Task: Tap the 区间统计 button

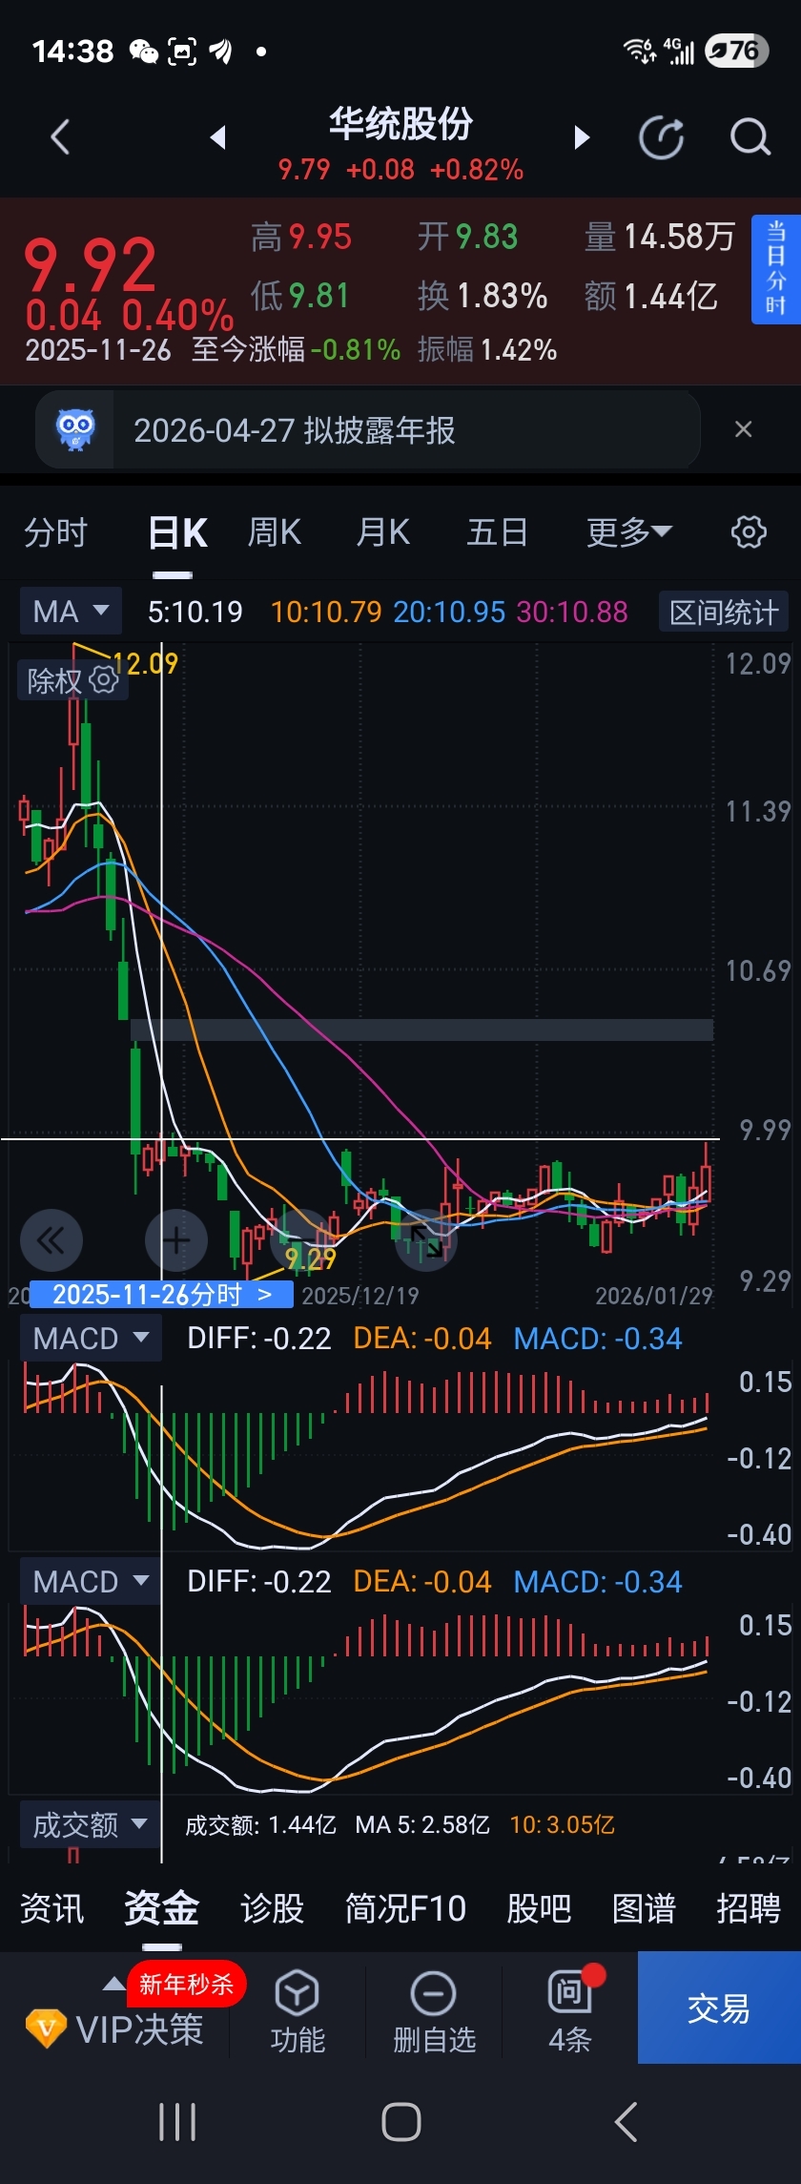Action: 724,612
